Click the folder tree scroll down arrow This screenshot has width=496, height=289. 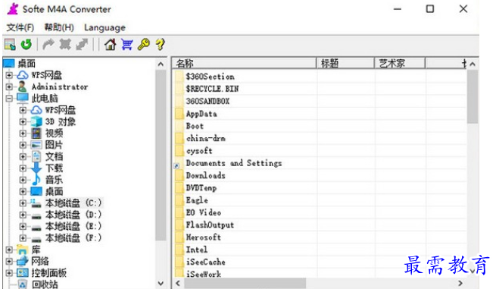pos(161,283)
